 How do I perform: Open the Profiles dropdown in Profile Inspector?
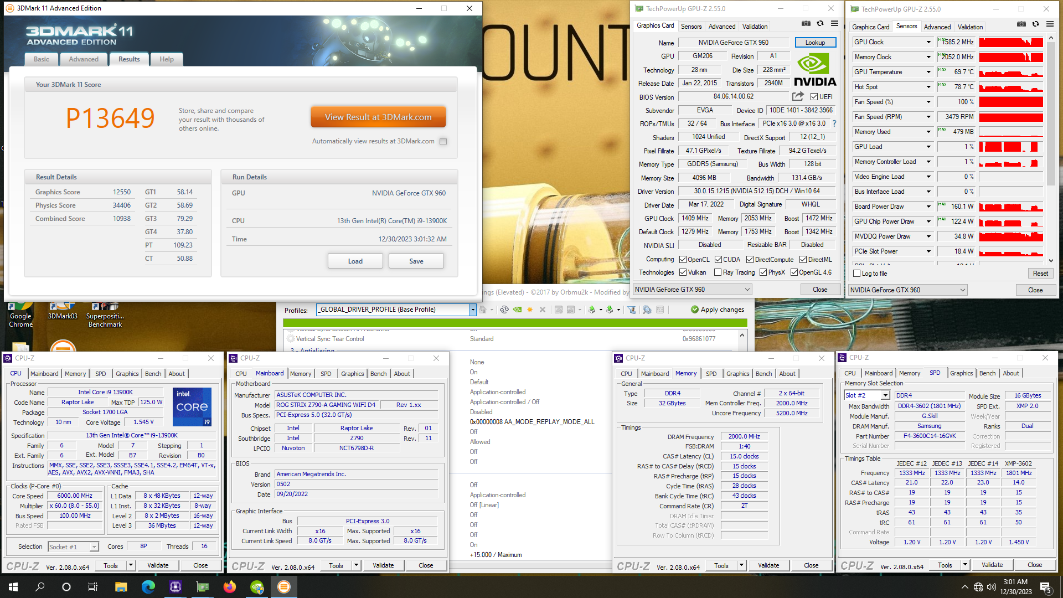(473, 310)
